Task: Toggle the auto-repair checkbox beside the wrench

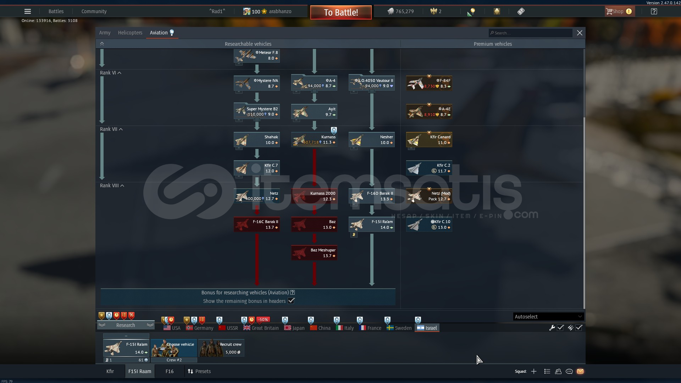Action: coord(560,328)
